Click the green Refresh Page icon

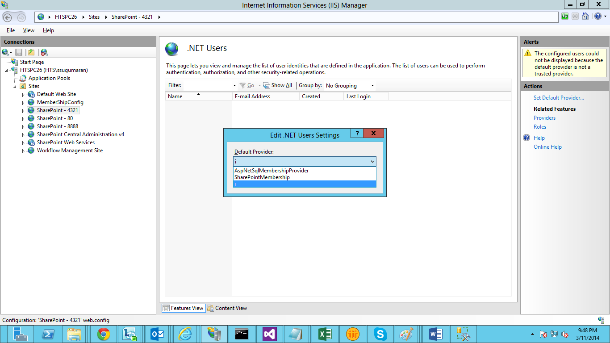coord(565,17)
